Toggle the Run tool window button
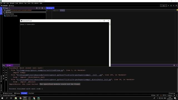 24,93
